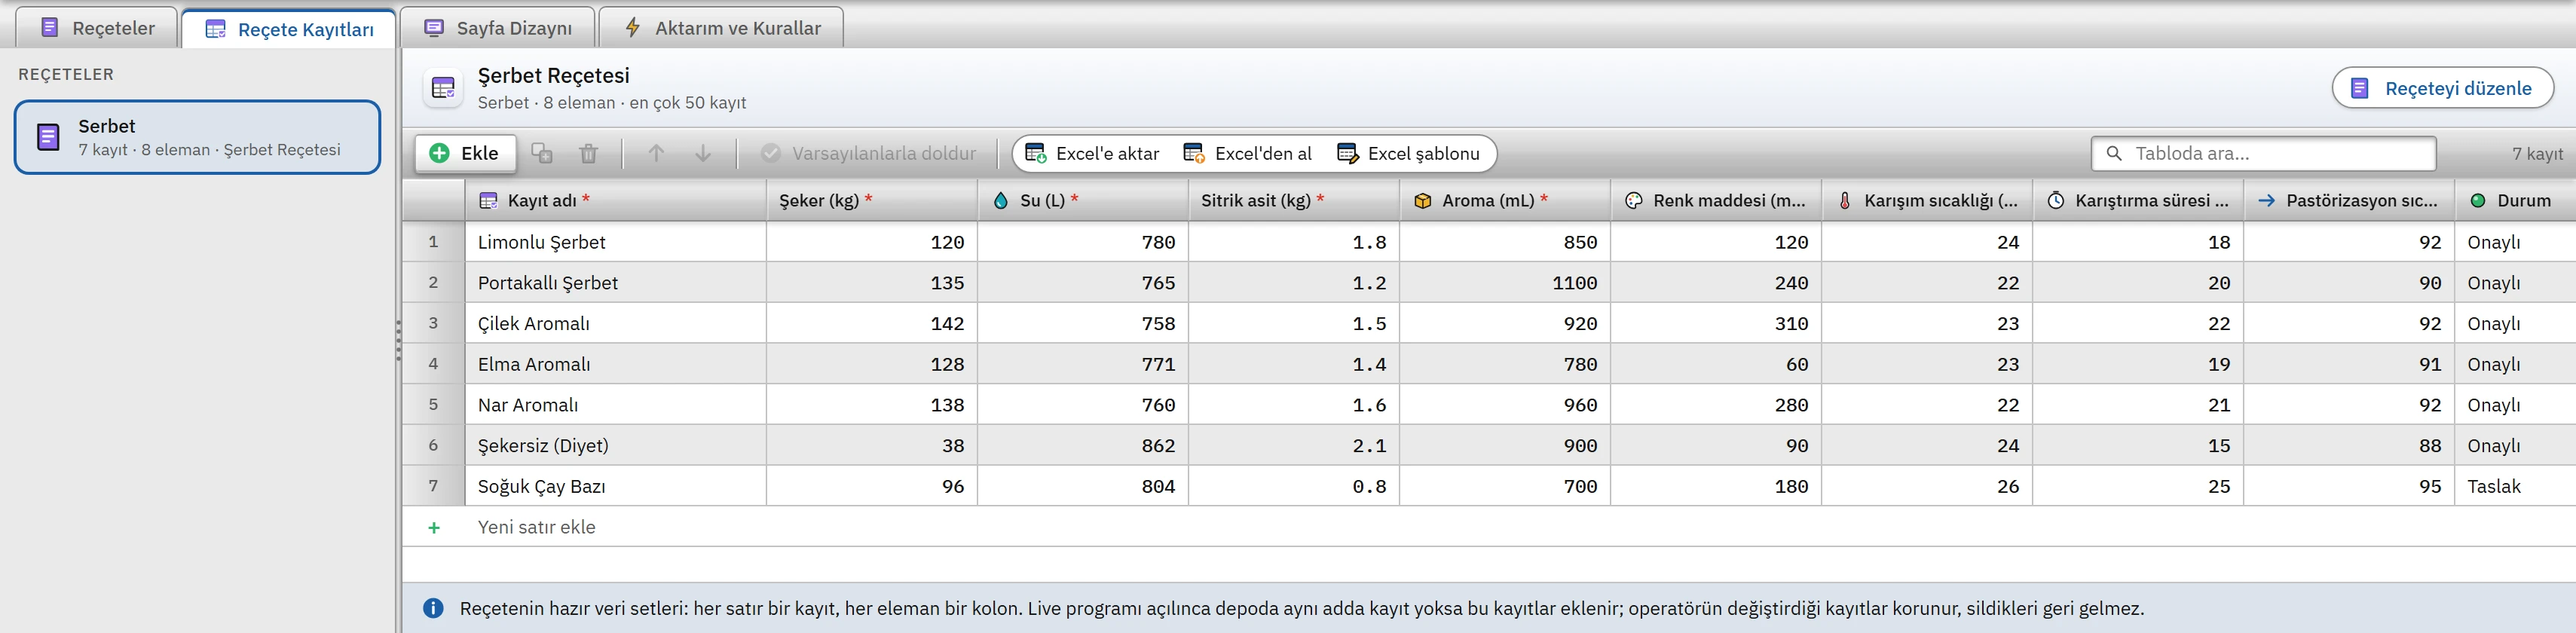
Task: Click the water drop icon in Su (L) header
Action: [1001, 200]
